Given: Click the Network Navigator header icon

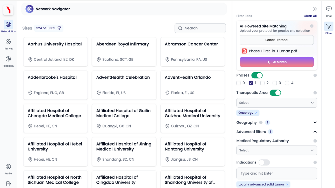Looking at the screenshot, I should coord(30,9).
